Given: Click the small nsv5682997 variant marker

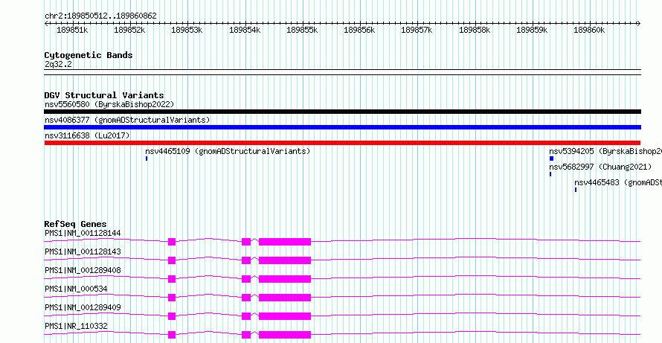Looking at the screenshot, I should coord(550,174).
